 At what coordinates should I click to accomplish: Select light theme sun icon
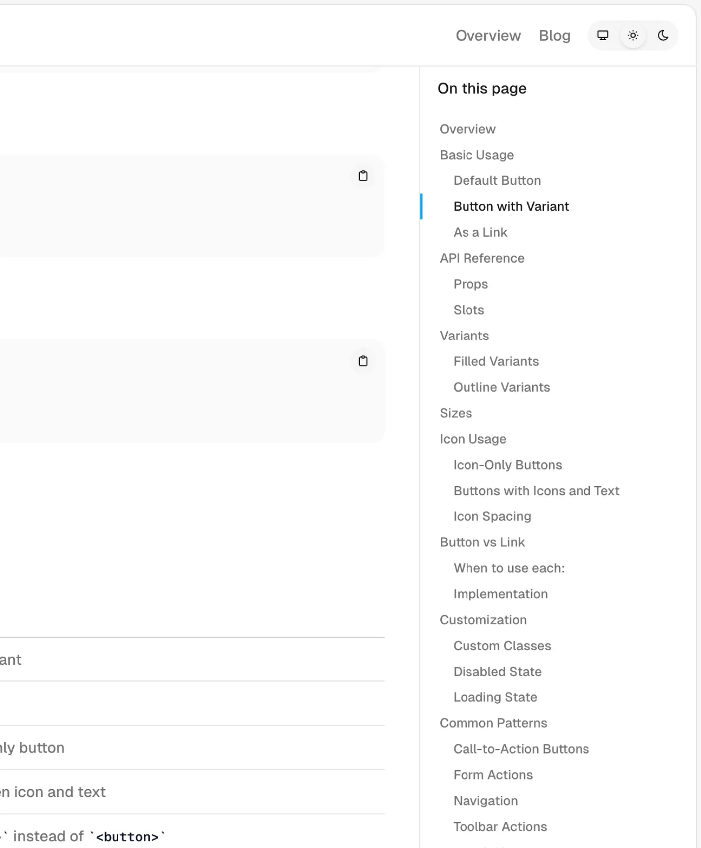click(x=633, y=35)
